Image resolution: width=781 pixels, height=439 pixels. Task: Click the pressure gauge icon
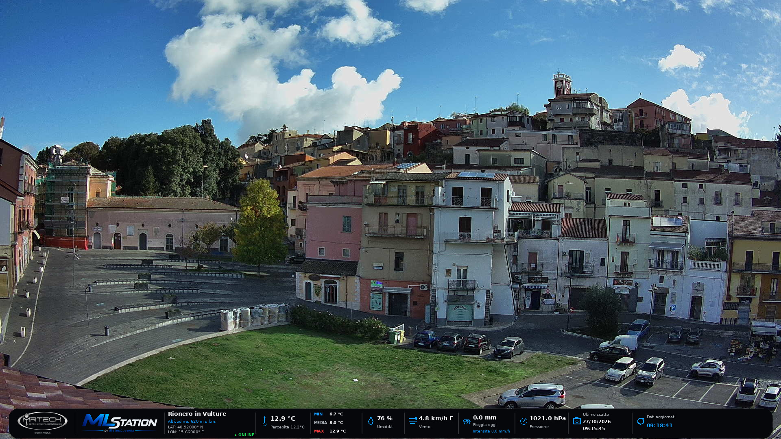pos(524,421)
